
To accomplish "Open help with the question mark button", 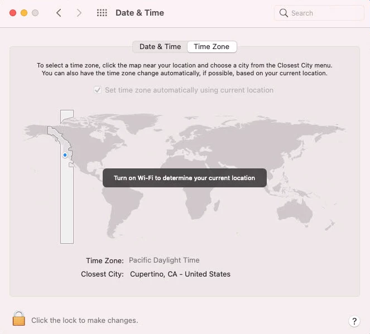I will tap(354, 321).
